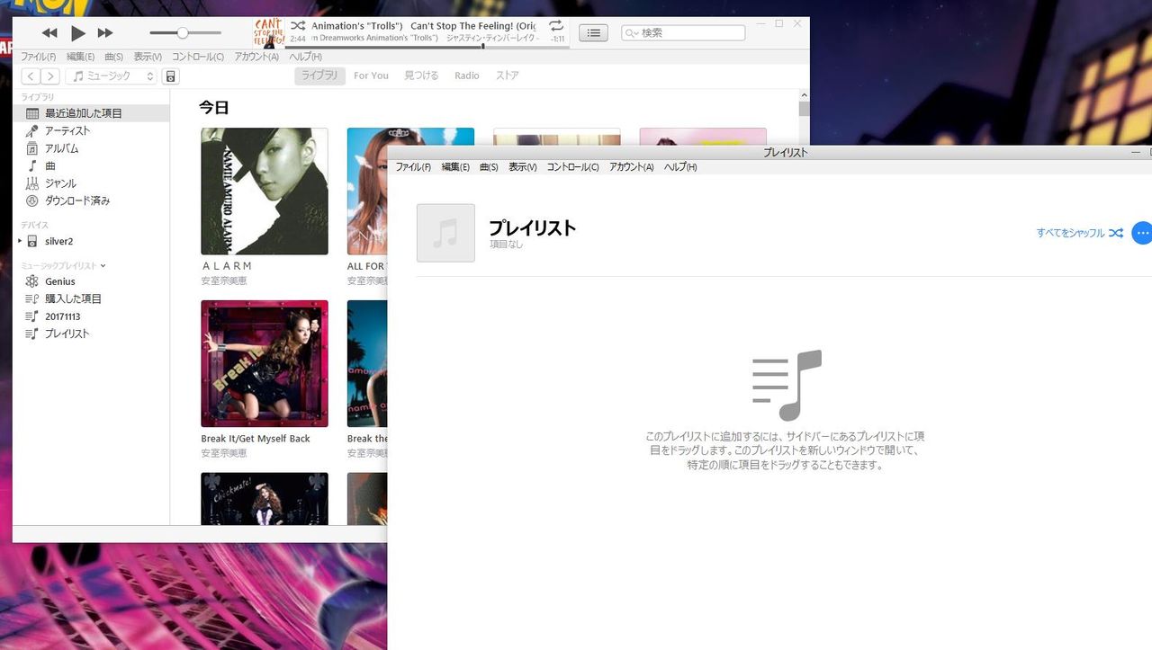Viewport: 1152px width, 650px height.
Task: Switch to the ストア tab
Action: click(508, 76)
